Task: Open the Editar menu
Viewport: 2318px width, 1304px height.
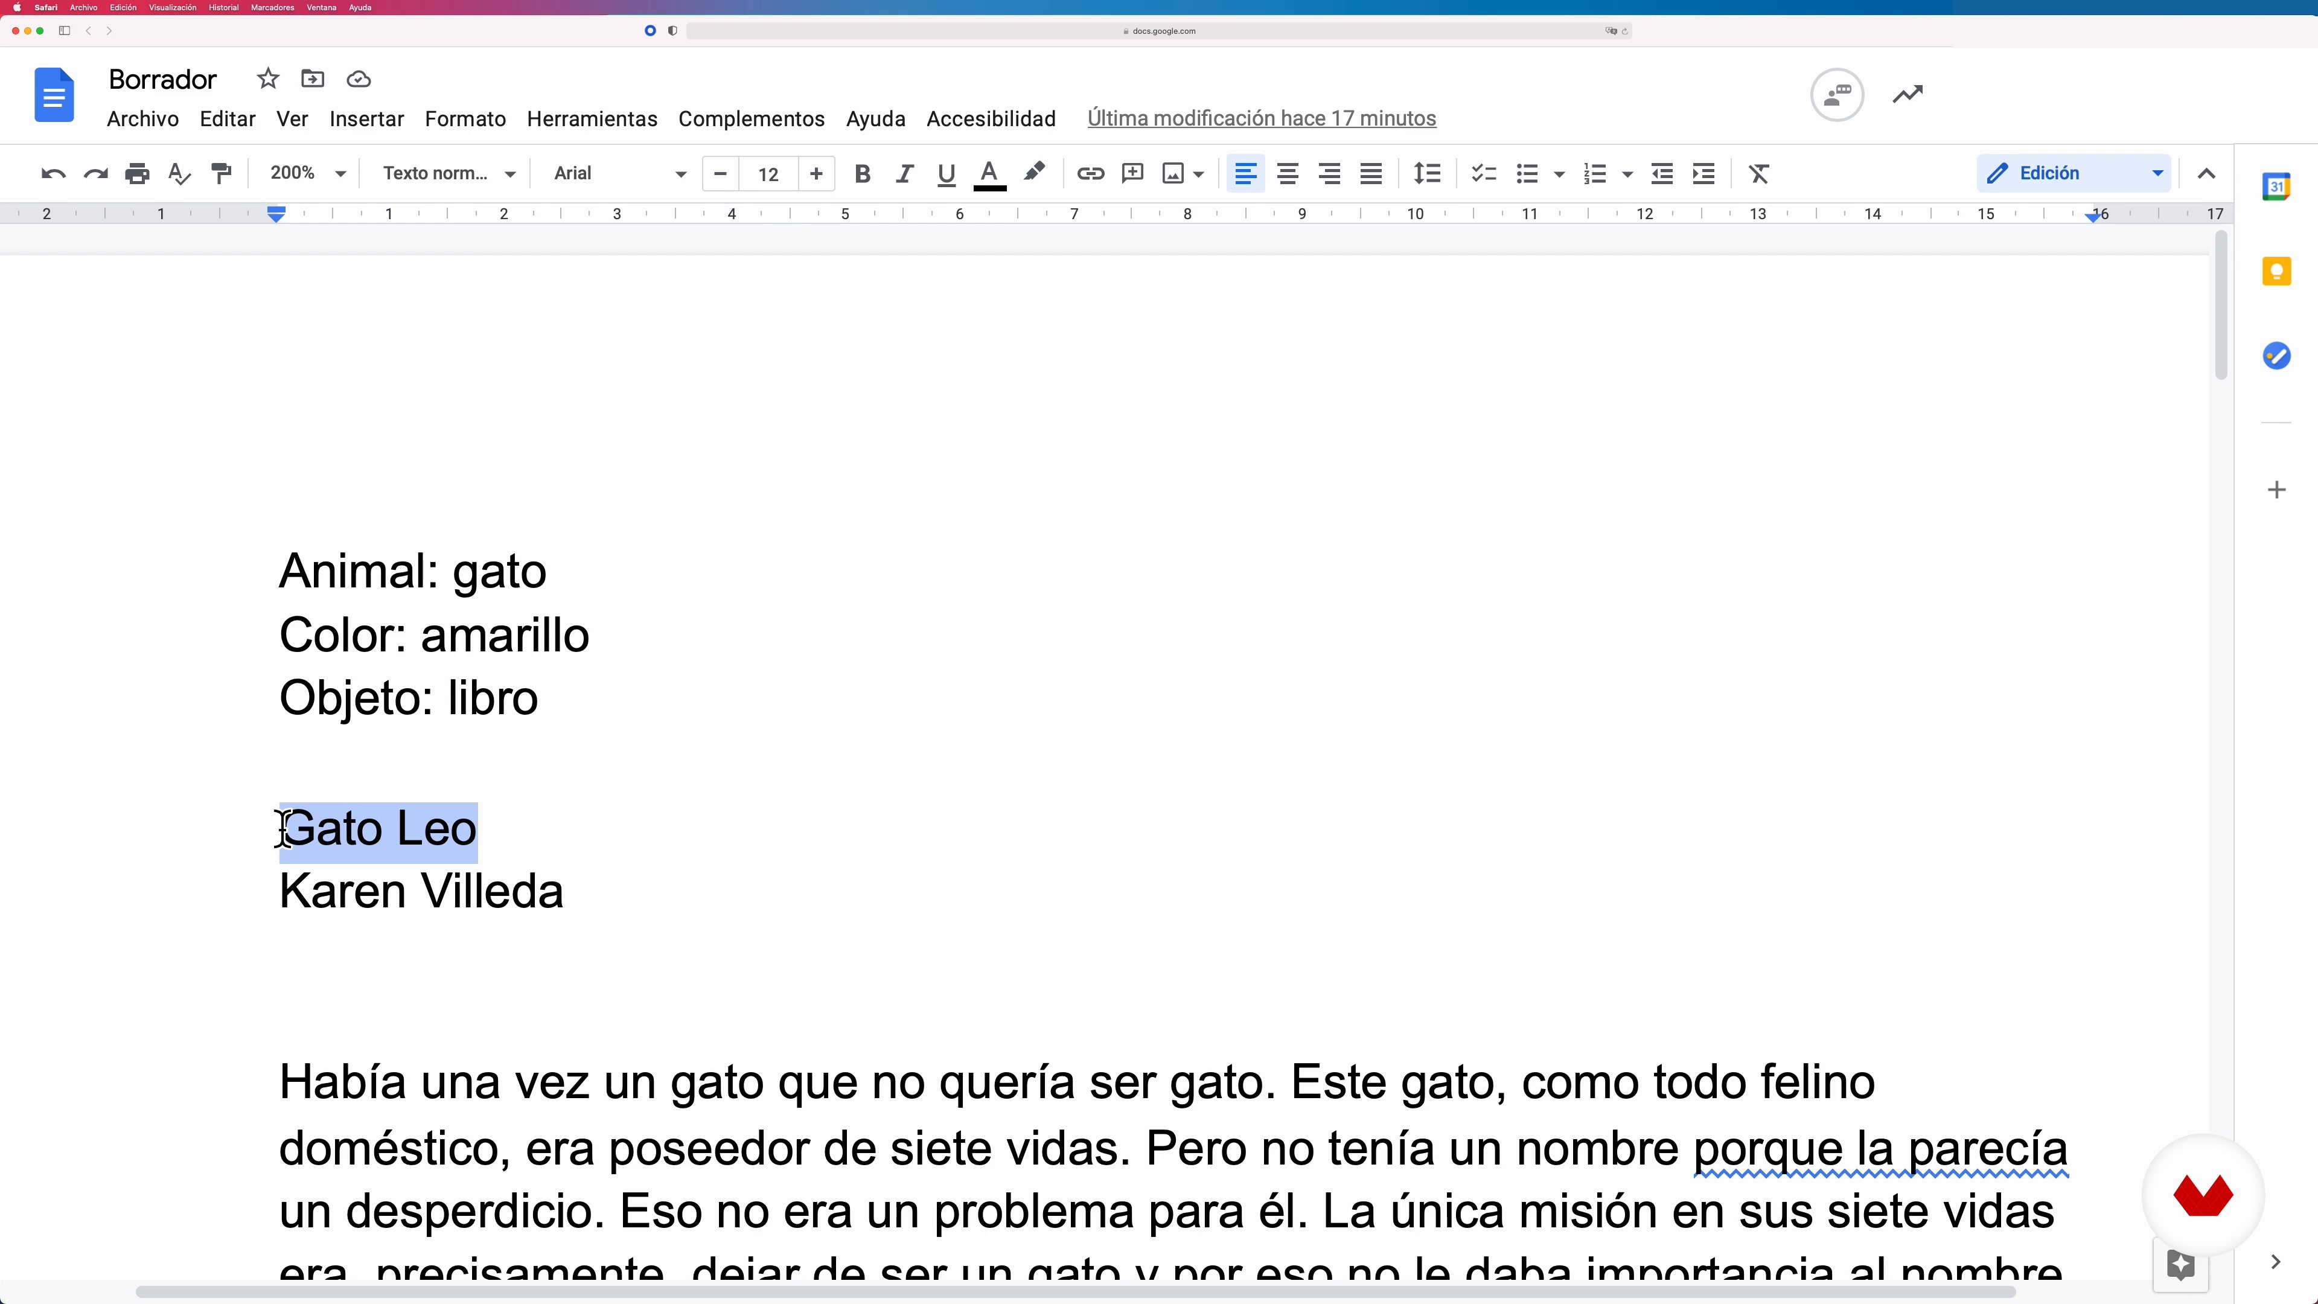Action: click(227, 119)
